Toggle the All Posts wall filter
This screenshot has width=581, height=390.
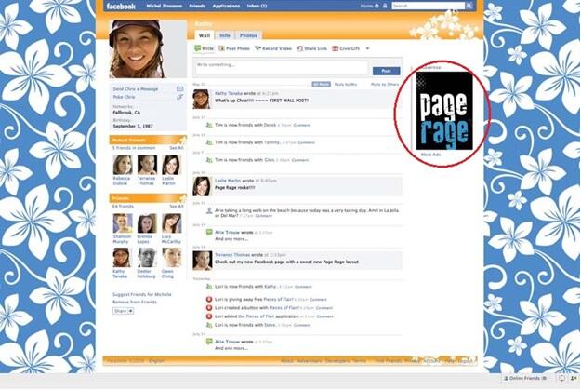322,84
